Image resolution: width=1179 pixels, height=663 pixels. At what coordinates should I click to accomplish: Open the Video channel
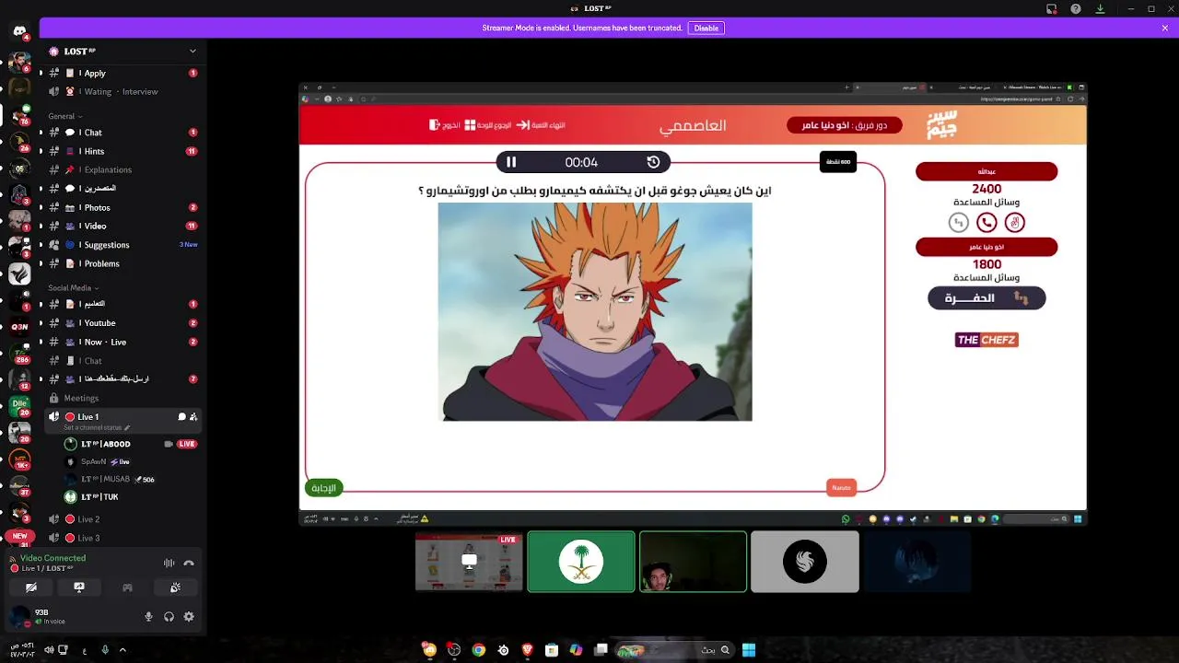click(x=123, y=226)
